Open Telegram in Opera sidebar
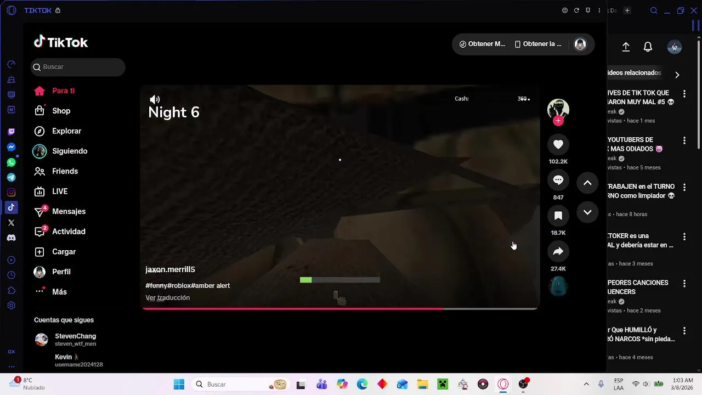 [x=12, y=177]
